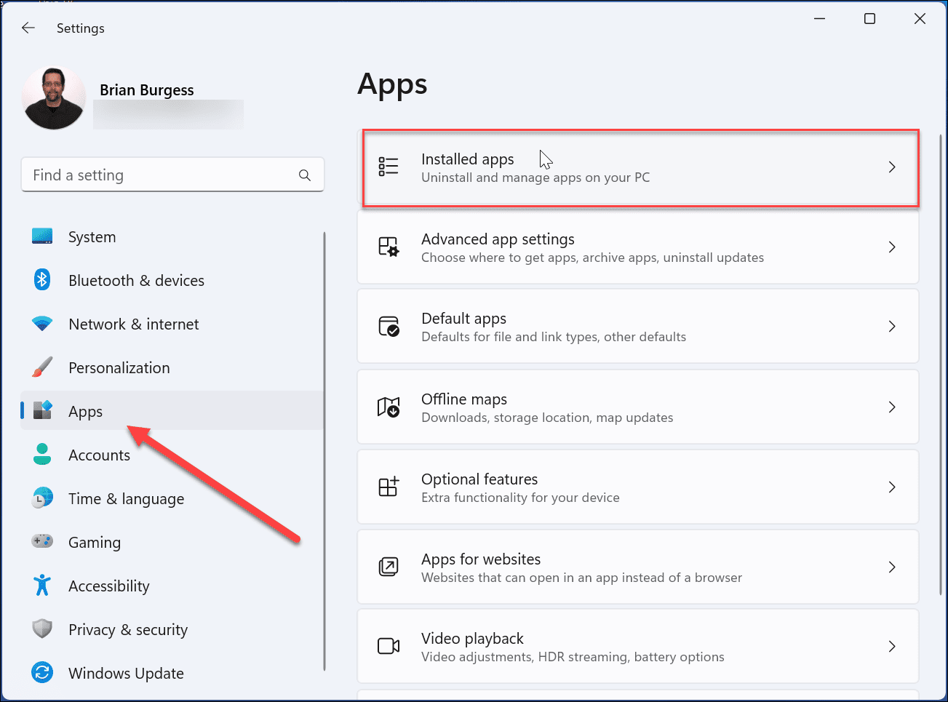
Task: Click the Windows Update refresh icon
Action: click(x=42, y=673)
